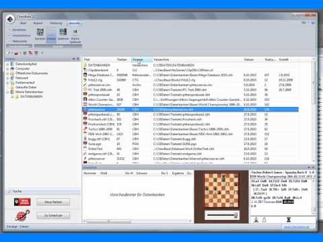The width and height of the screenshot is (323, 242).
Task: Sort by the Datum column header
Action: [x=253, y=60]
